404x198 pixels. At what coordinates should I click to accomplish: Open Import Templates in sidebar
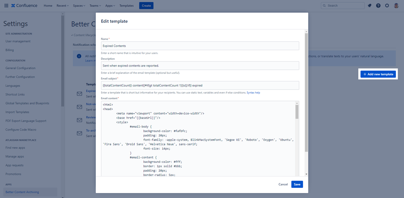pyautogui.click(x=17, y=112)
